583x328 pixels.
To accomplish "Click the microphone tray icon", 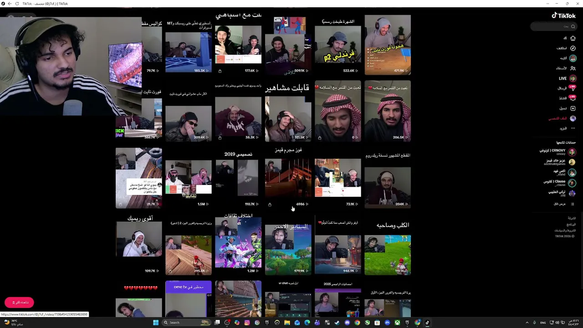I will 535,323.
